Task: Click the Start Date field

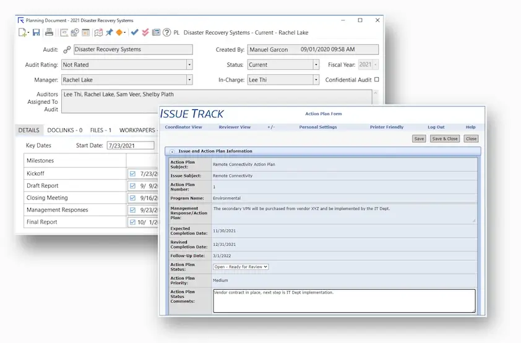Action: pos(131,146)
